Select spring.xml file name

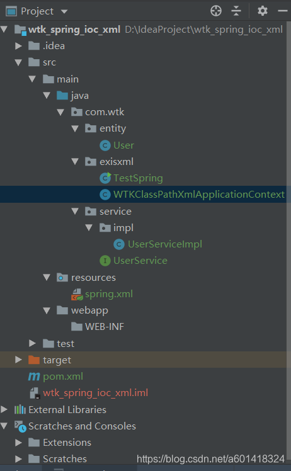[x=109, y=294]
